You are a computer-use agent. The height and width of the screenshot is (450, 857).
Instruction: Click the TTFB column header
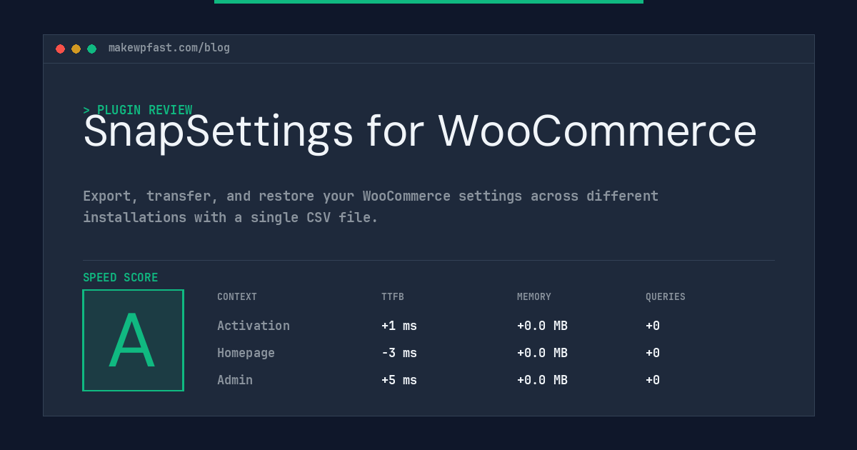pos(393,297)
